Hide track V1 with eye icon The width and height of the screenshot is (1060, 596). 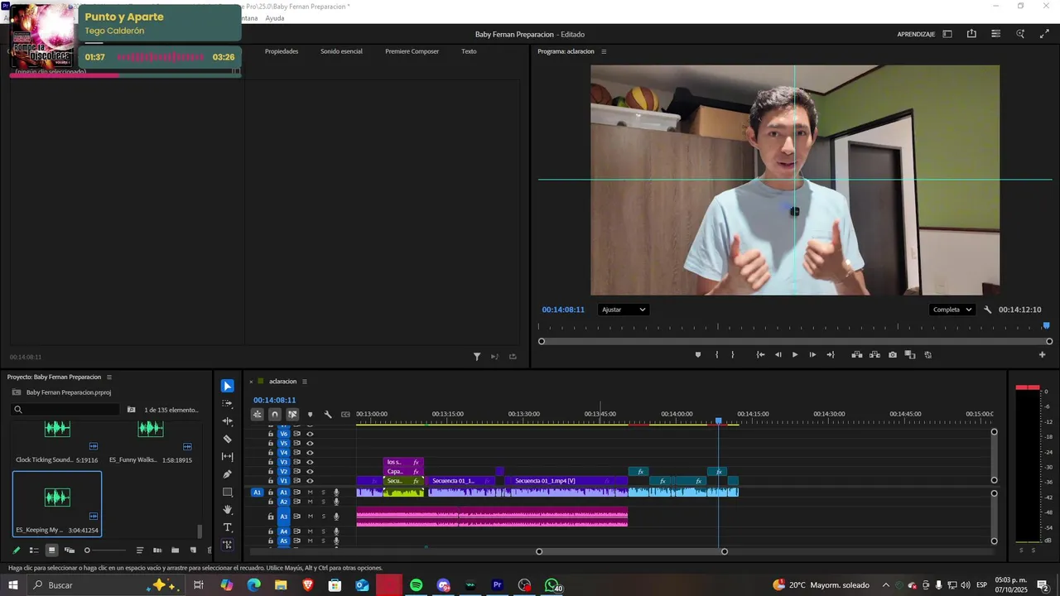[311, 481]
